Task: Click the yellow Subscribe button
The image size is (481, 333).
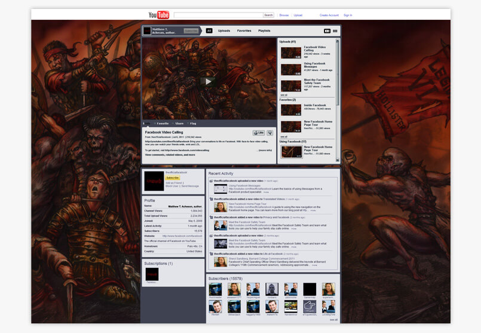Action: [173, 178]
